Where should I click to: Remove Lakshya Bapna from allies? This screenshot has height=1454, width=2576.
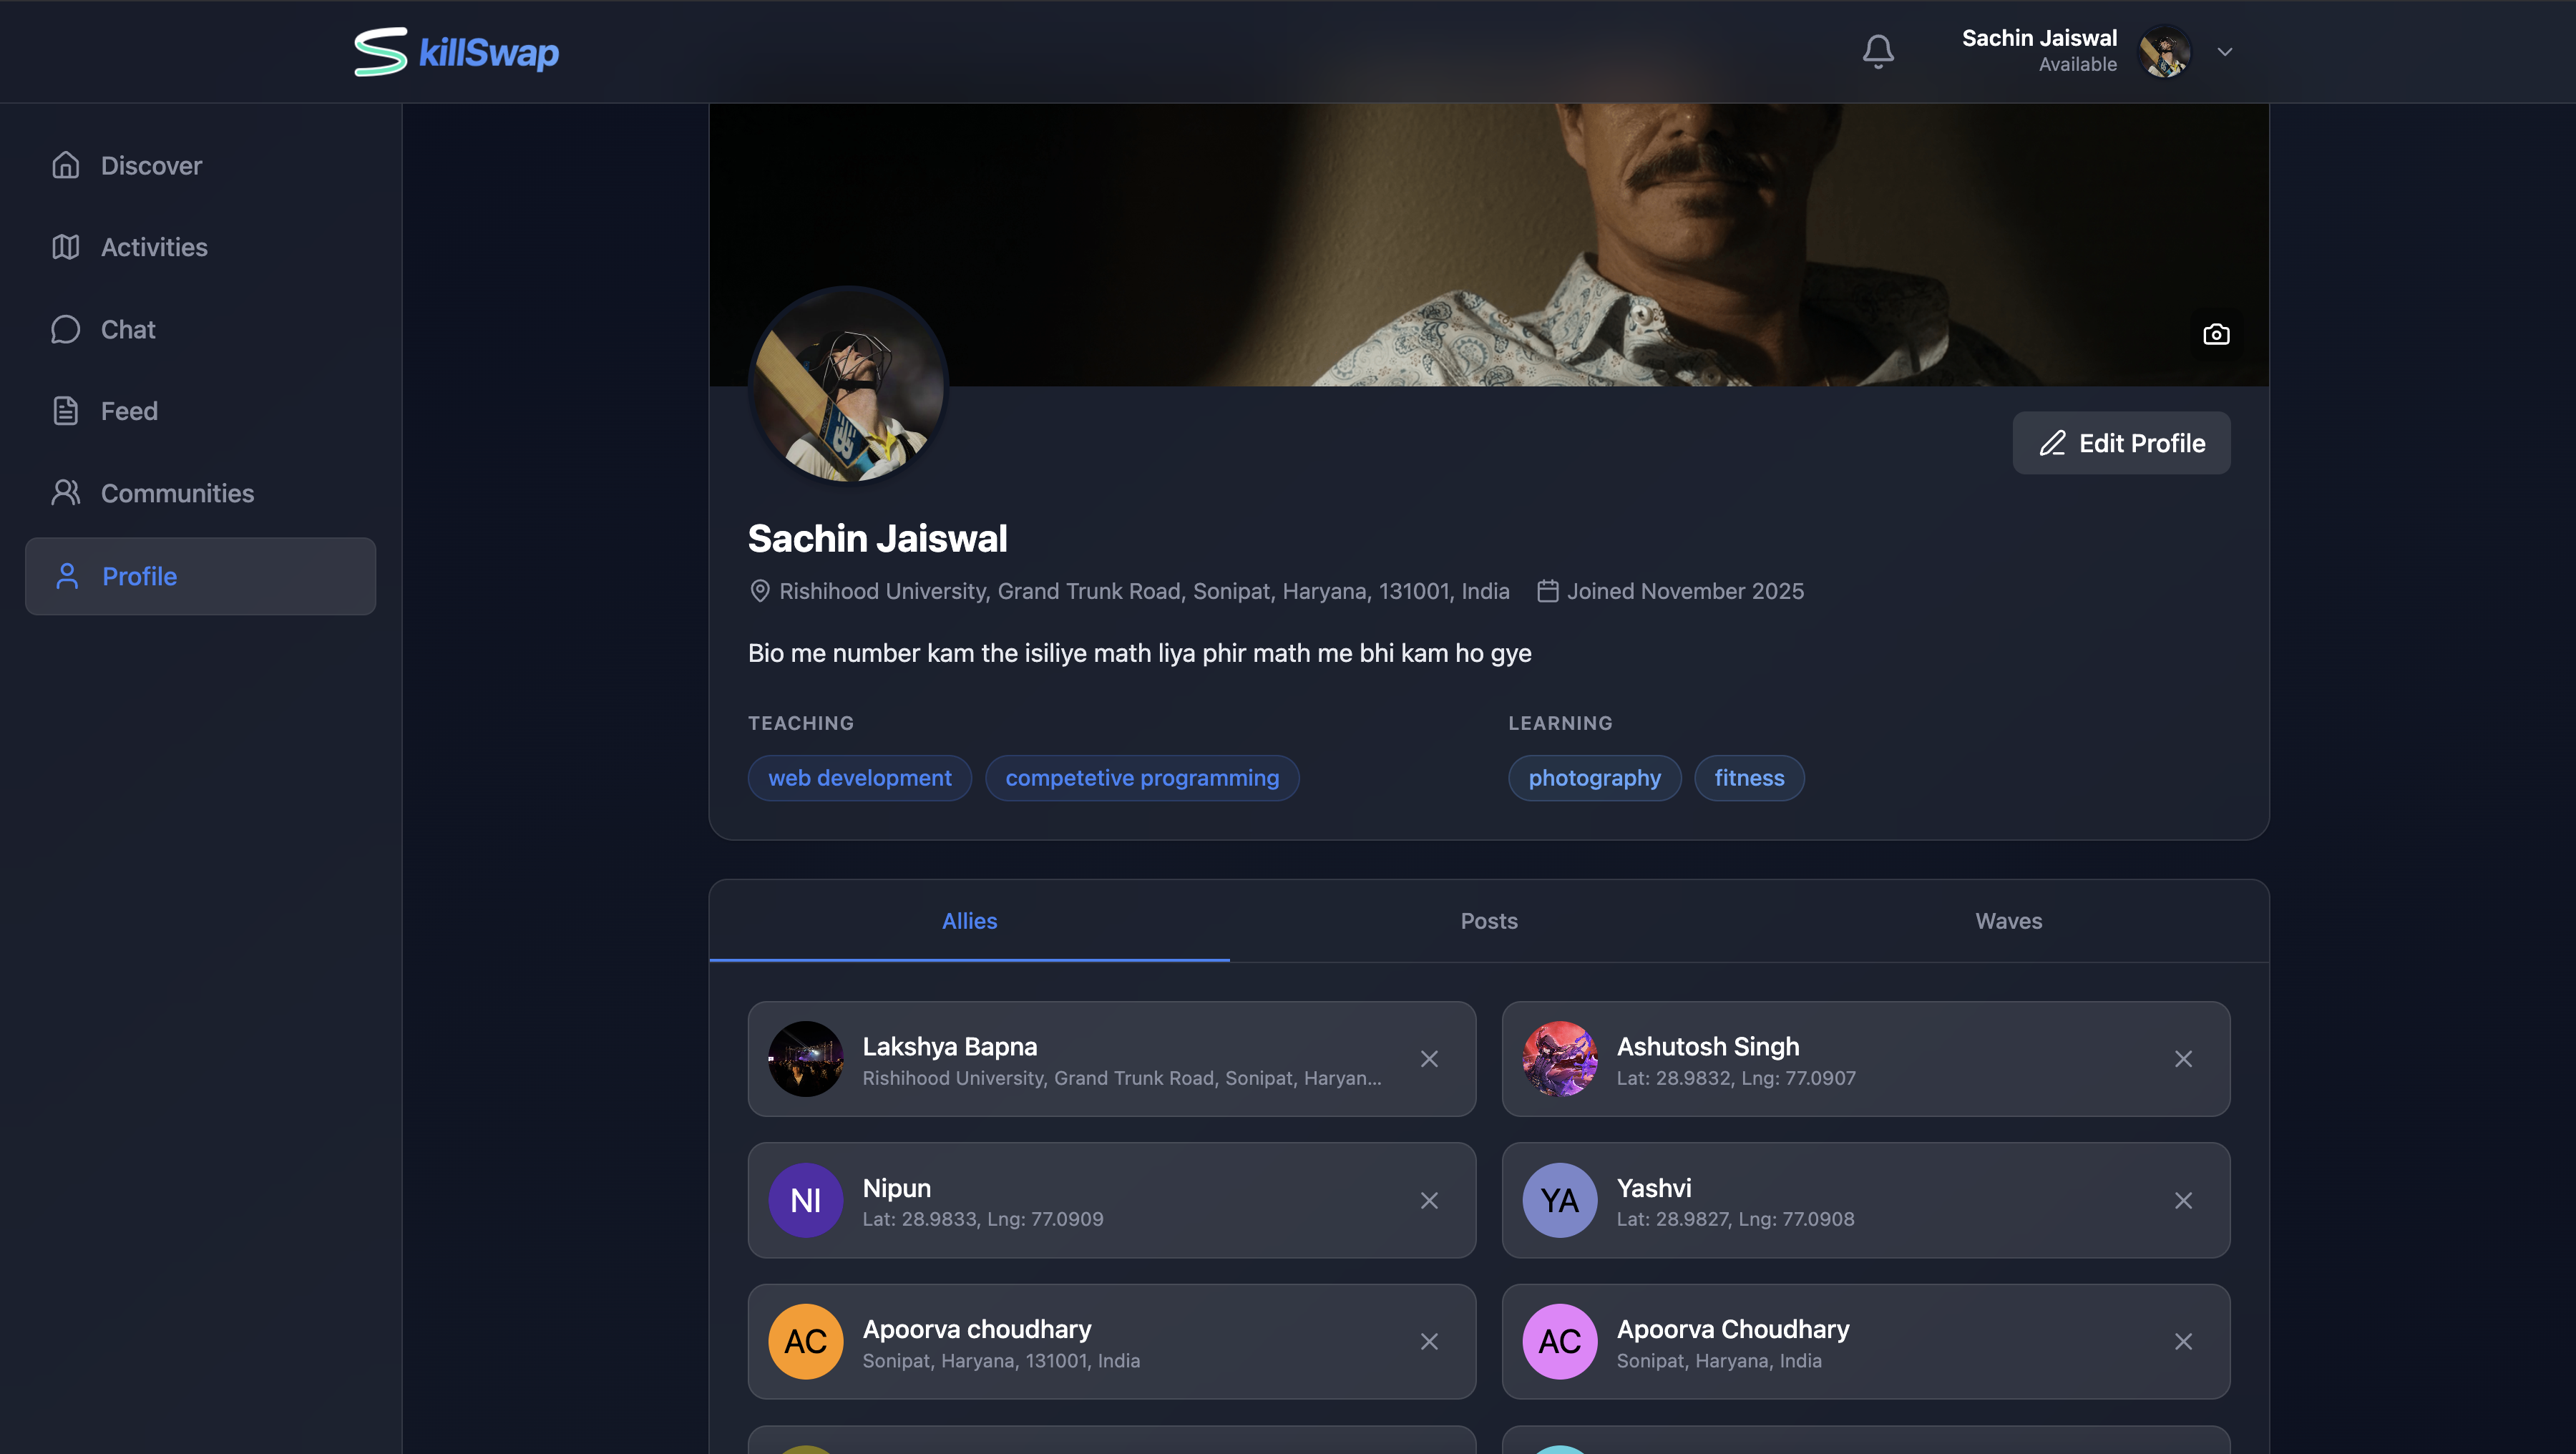coord(1429,1059)
